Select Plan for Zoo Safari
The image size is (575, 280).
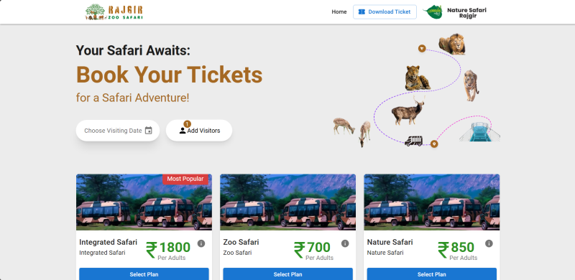click(x=288, y=274)
